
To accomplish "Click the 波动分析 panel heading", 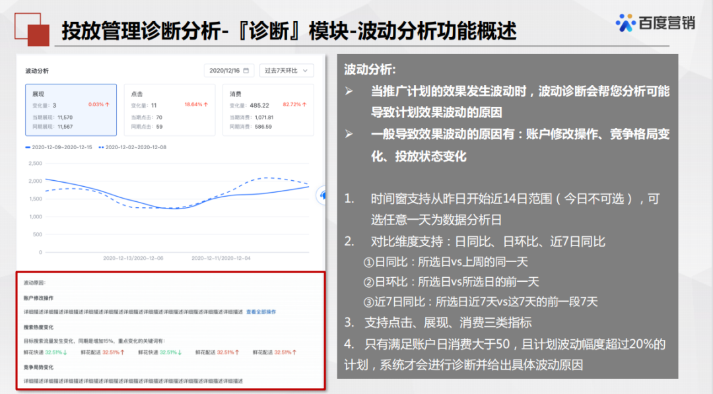I will (x=37, y=71).
